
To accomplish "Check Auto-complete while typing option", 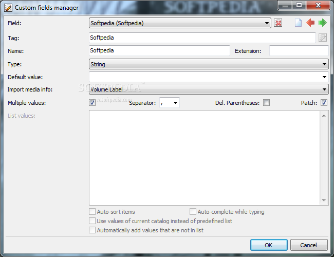I will 193,212.
